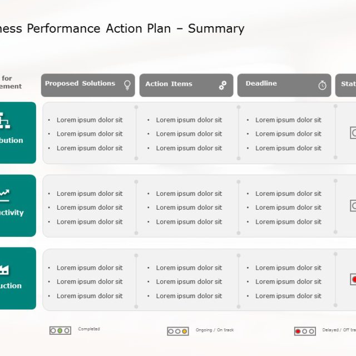The image size is (356, 356).
Task: Click the teal Productivity category box label
Action: pyautogui.click(x=12, y=212)
